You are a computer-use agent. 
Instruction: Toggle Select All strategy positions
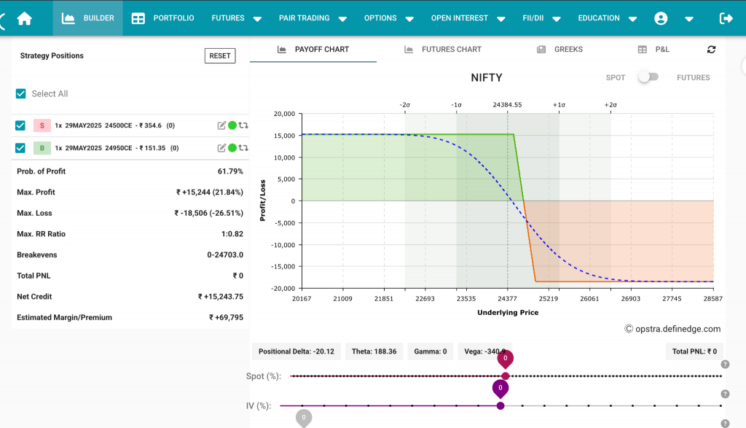coord(20,93)
